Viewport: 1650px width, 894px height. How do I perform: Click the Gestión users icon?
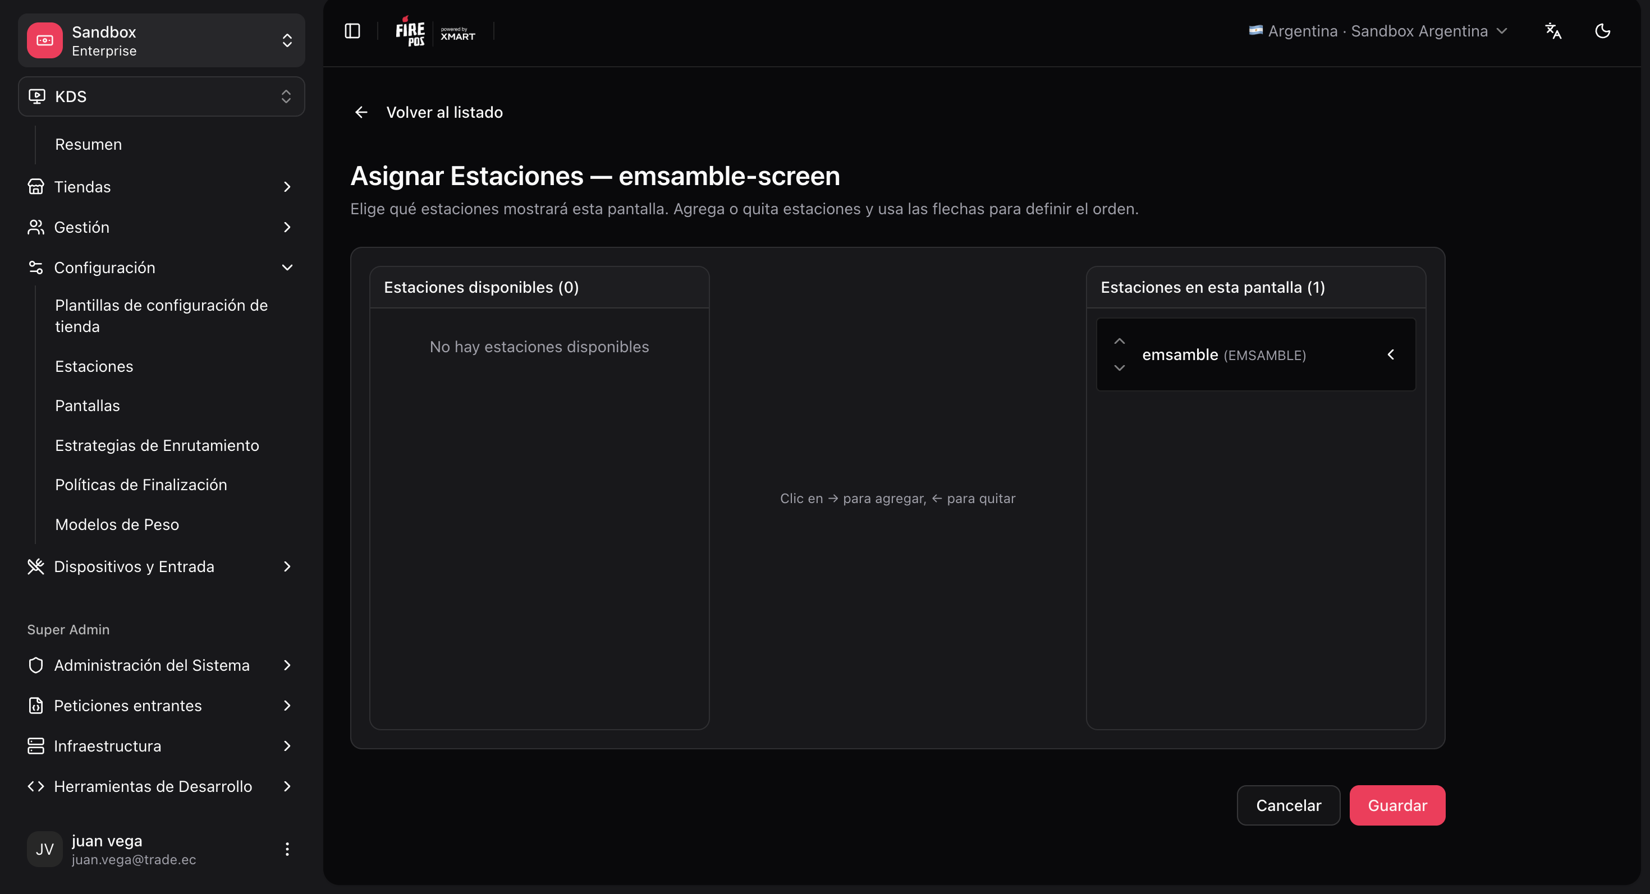point(36,227)
